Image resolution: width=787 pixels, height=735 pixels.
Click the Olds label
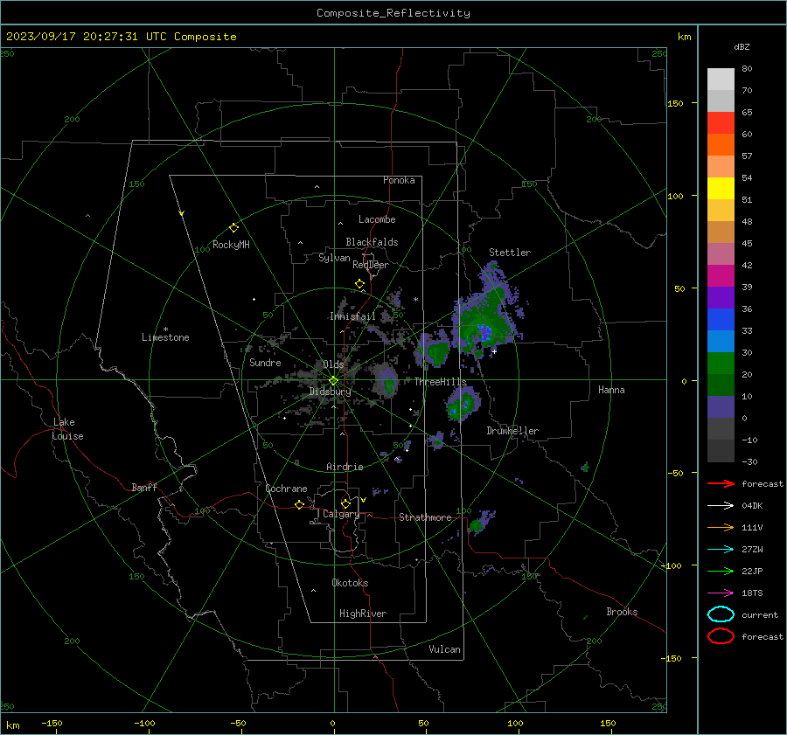(x=333, y=364)
